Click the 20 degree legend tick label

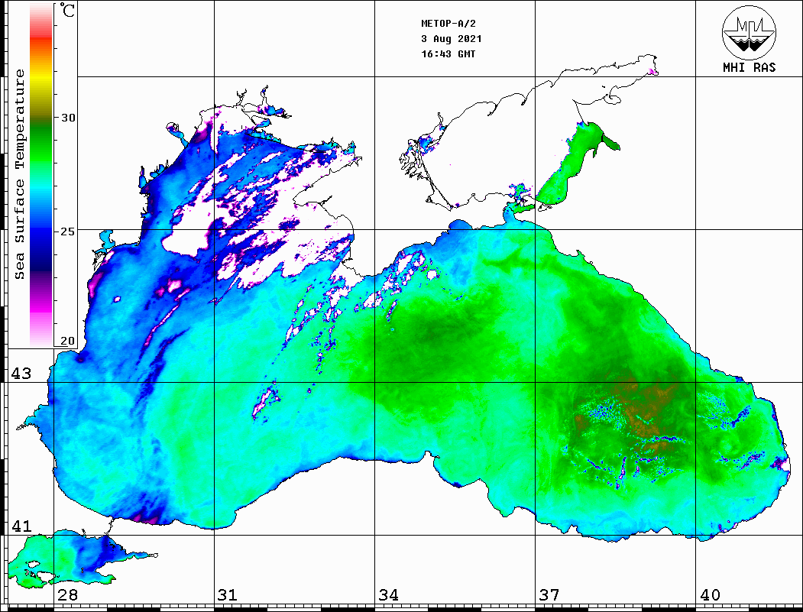coord(68,341)
